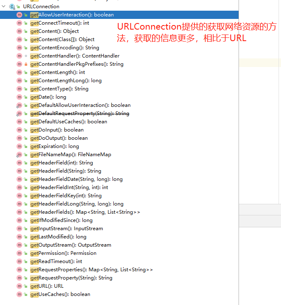
Task: Click method icon of getContentEncoding()
Action: point(19,48)
